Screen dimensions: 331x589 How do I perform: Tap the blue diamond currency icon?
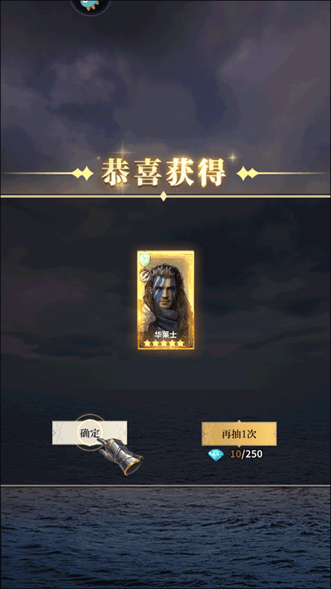pyautogui.click(x=216, y=454)
